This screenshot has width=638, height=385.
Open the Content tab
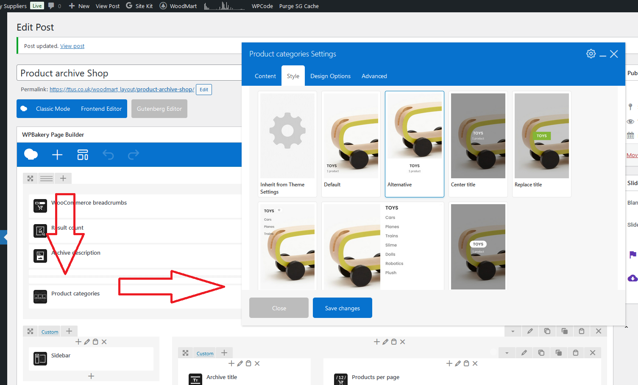coord(265,76)
